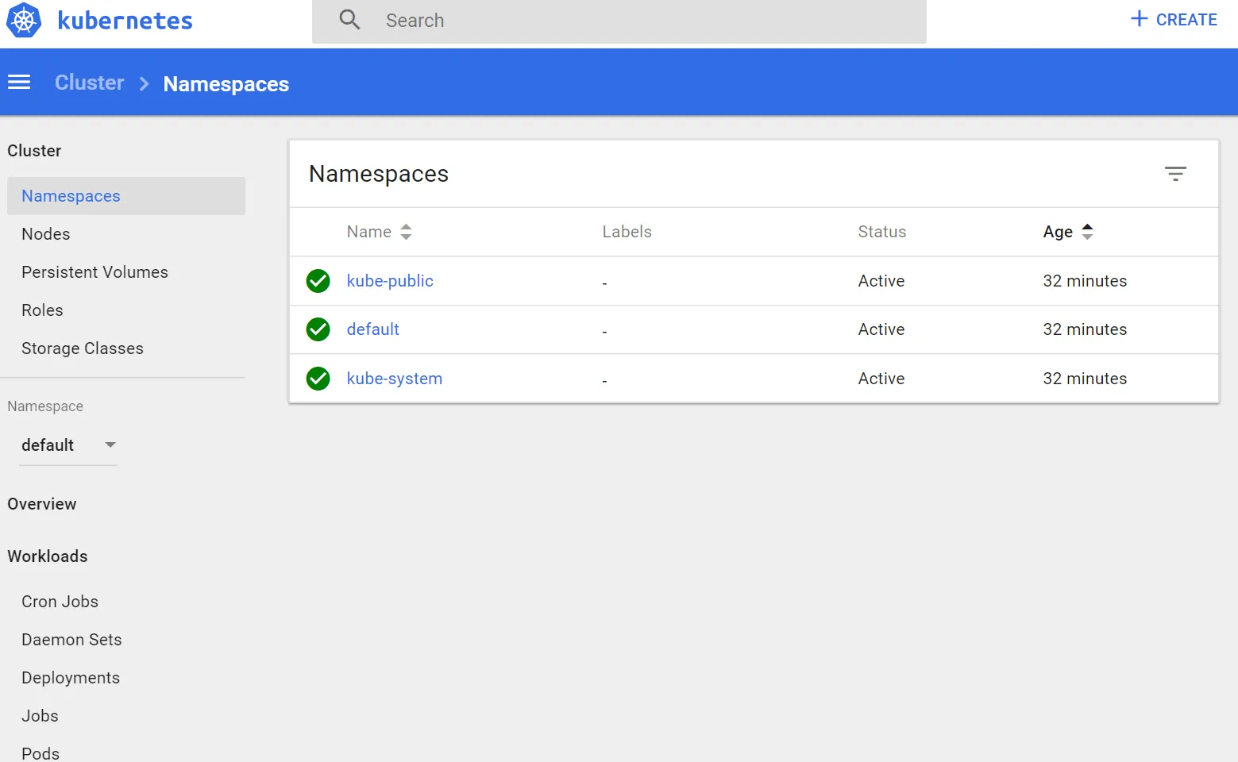Click the Kubernetes helm logo icon
1238x762 pixels.
(x=24, y=21)
